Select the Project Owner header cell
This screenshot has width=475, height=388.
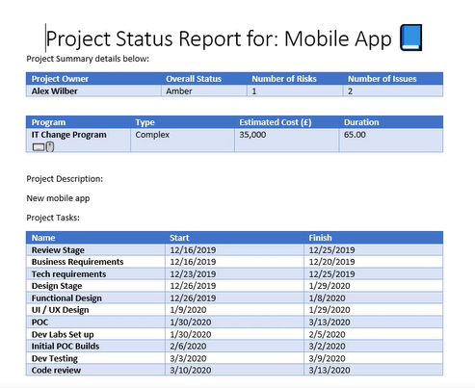[x=93, y=79]
